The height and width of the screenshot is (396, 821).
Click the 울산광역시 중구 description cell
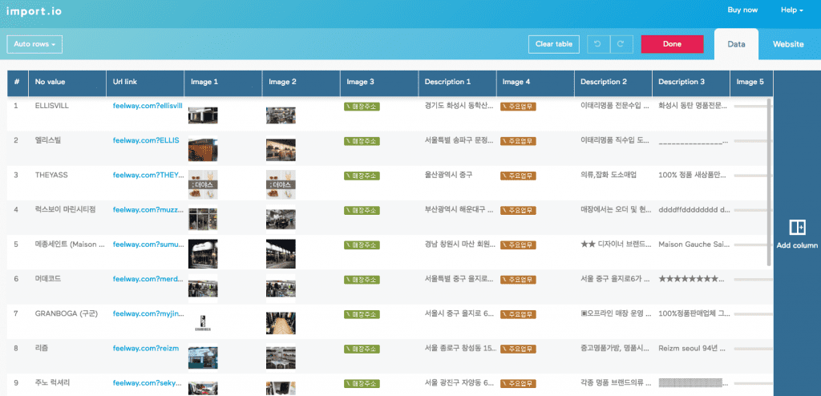449,175
